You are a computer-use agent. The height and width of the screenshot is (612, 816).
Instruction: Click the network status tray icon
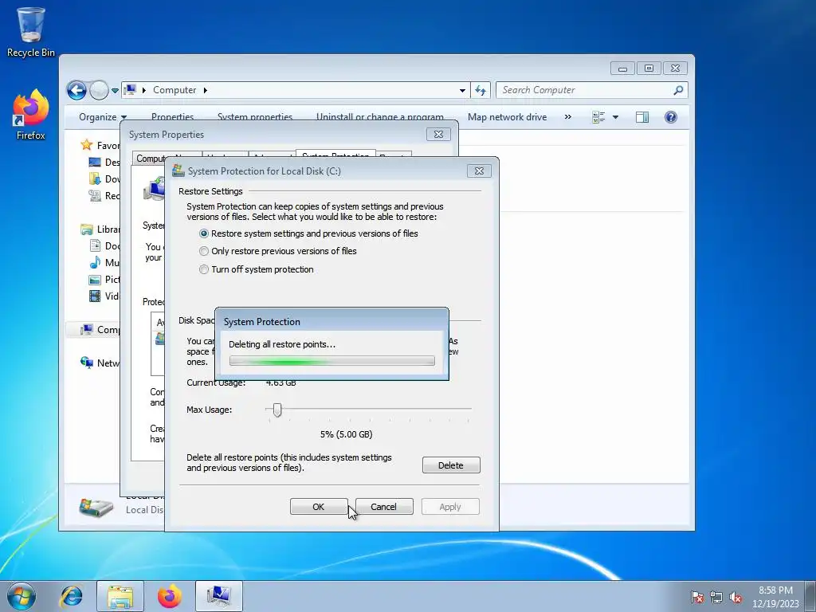click(716, 597)
